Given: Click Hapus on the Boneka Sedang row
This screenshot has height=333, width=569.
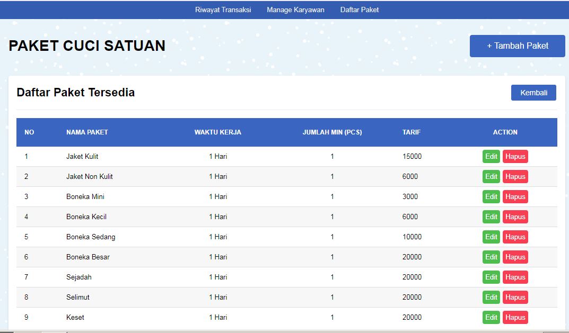Looking at the screenshot, I should pos(515,237).
